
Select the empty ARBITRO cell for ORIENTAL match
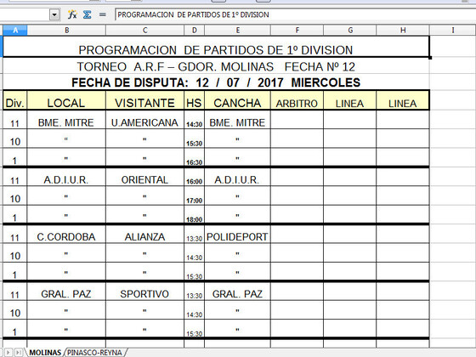click(297, 177)
